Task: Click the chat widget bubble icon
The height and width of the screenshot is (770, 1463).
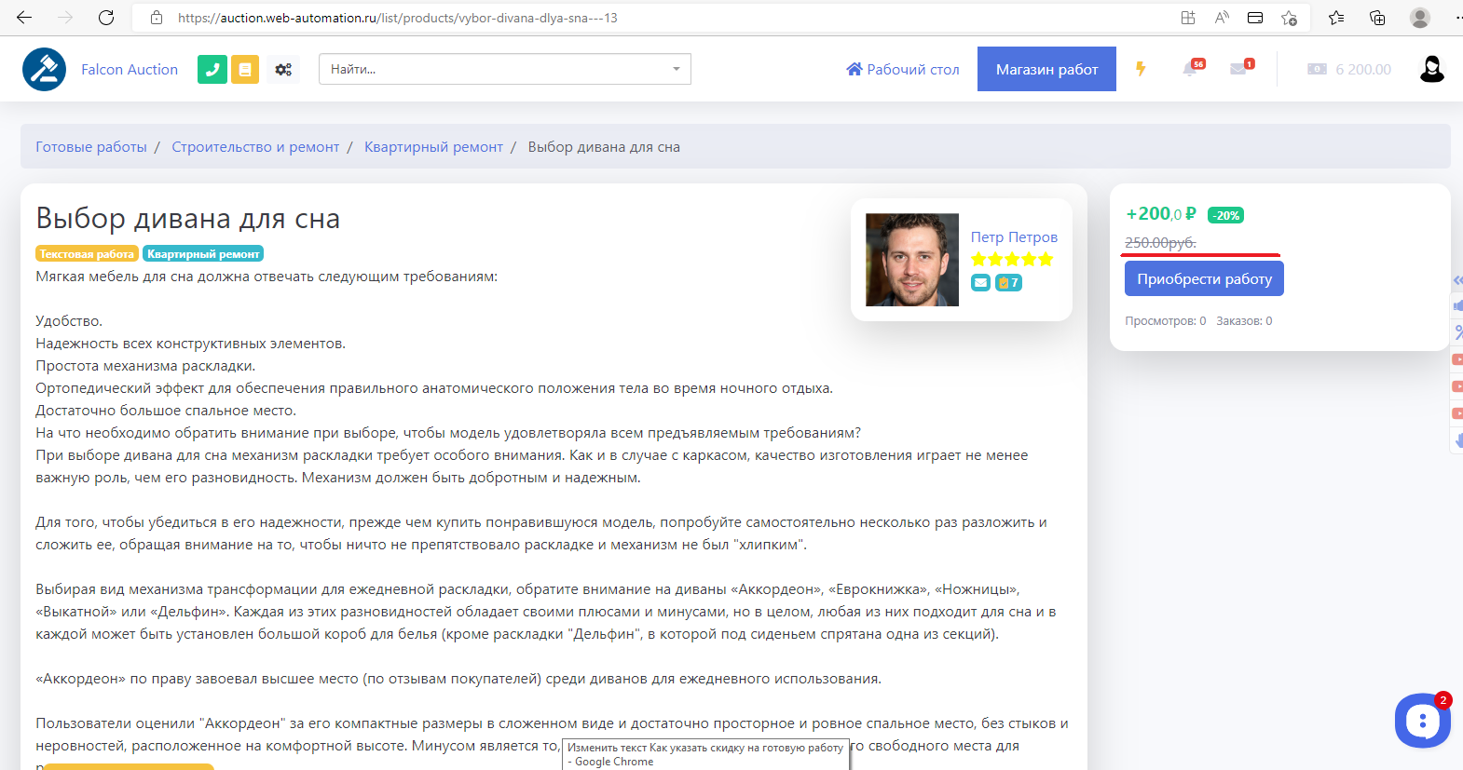Action: click(1422, 720)
